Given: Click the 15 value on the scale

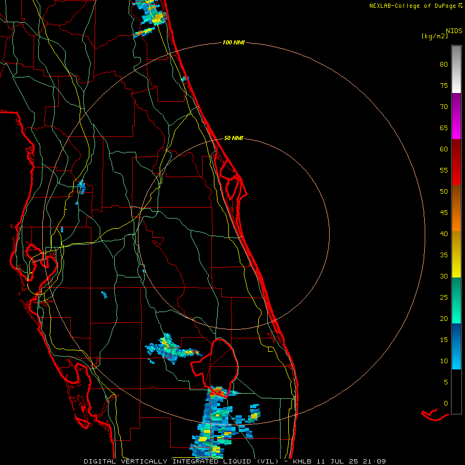Looking at the screenshot, I should 444,340.
